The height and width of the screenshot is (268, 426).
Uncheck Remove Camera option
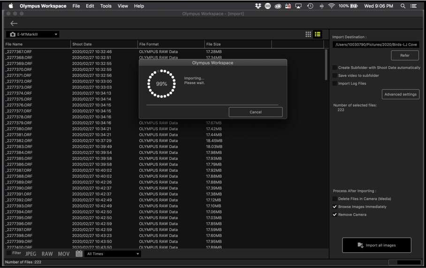tap(335, 214)
